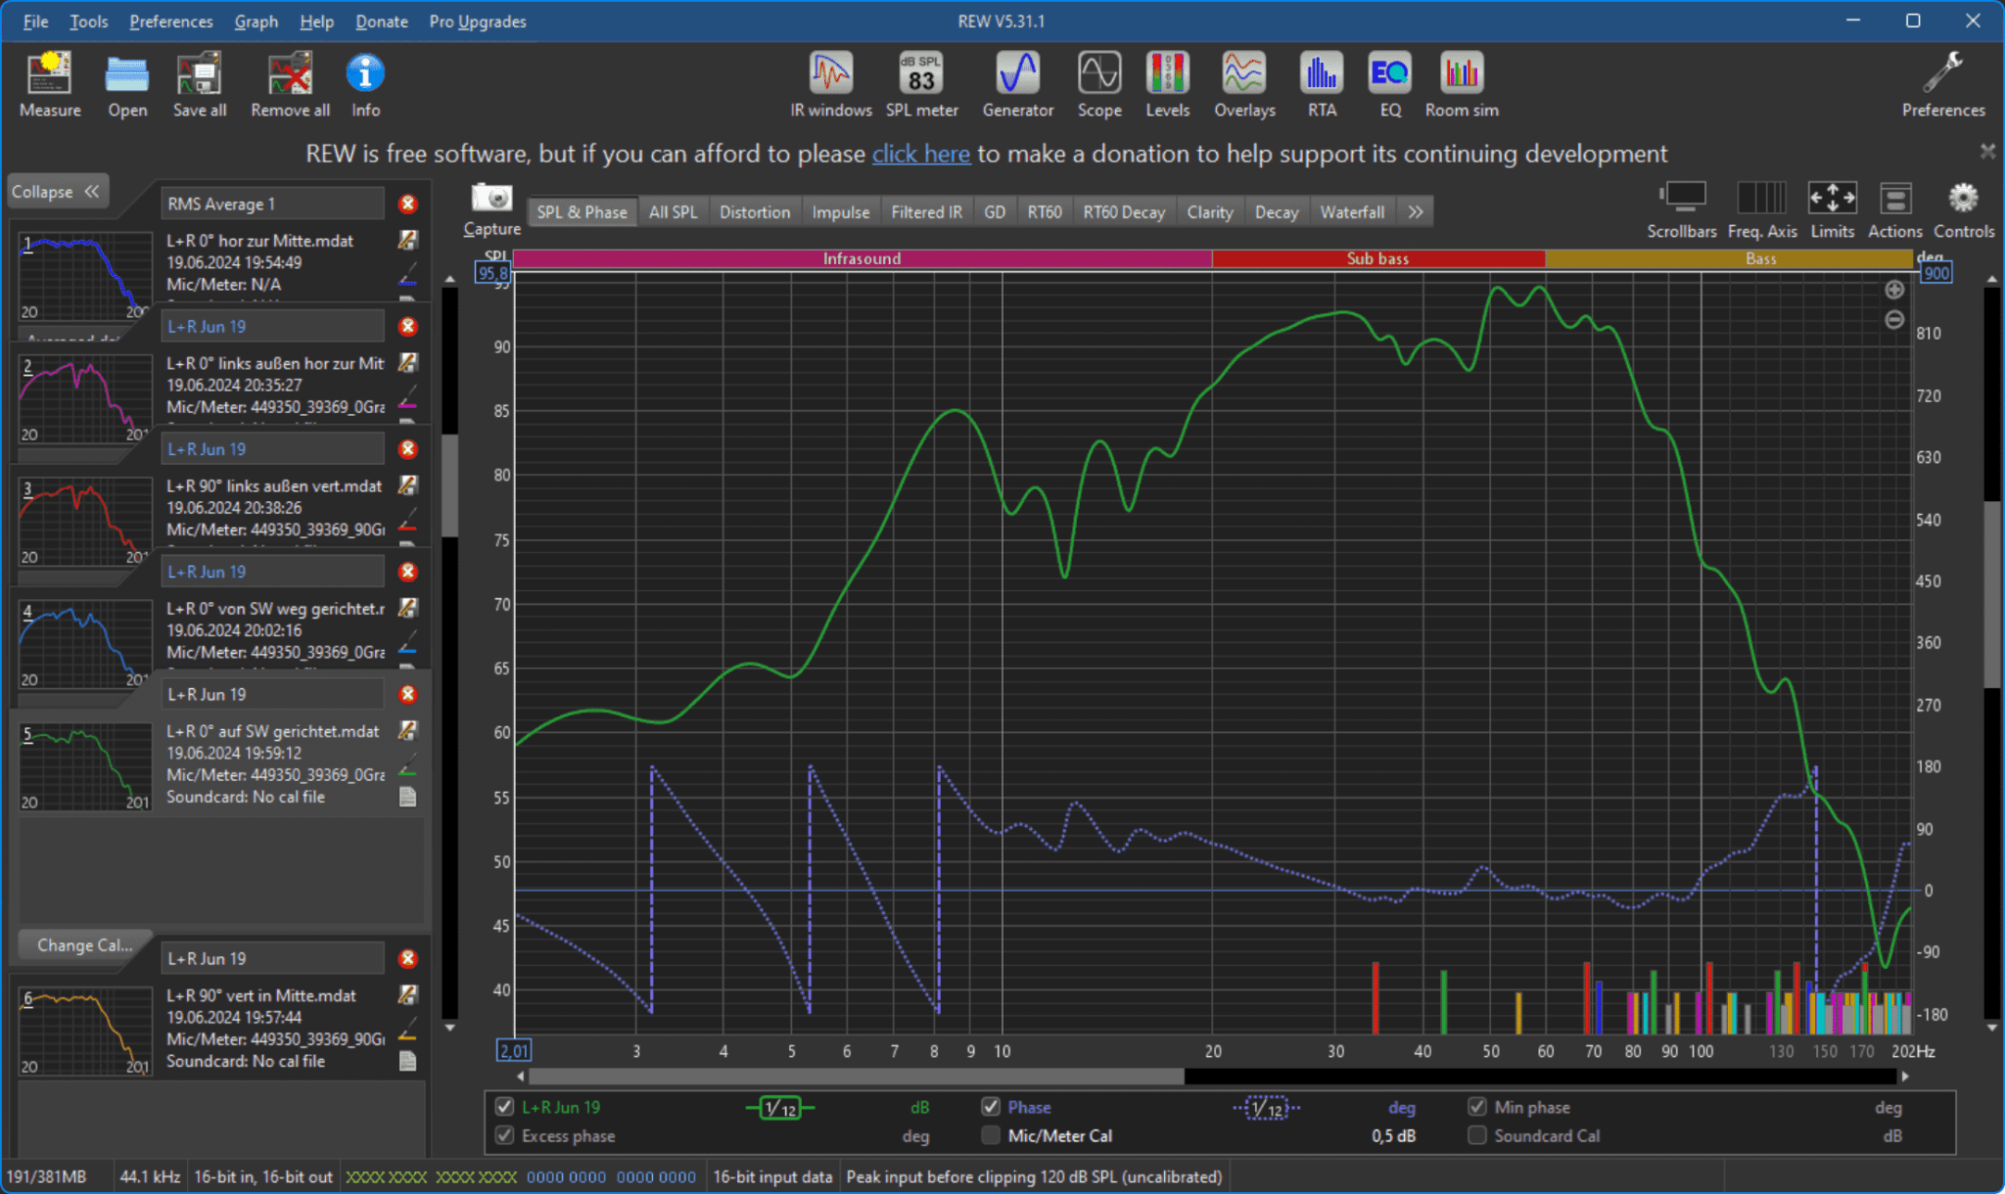This screenshot has height=1194, width=2005.
Task: Click measurement 3 red trace color
Action: point(408,520)
